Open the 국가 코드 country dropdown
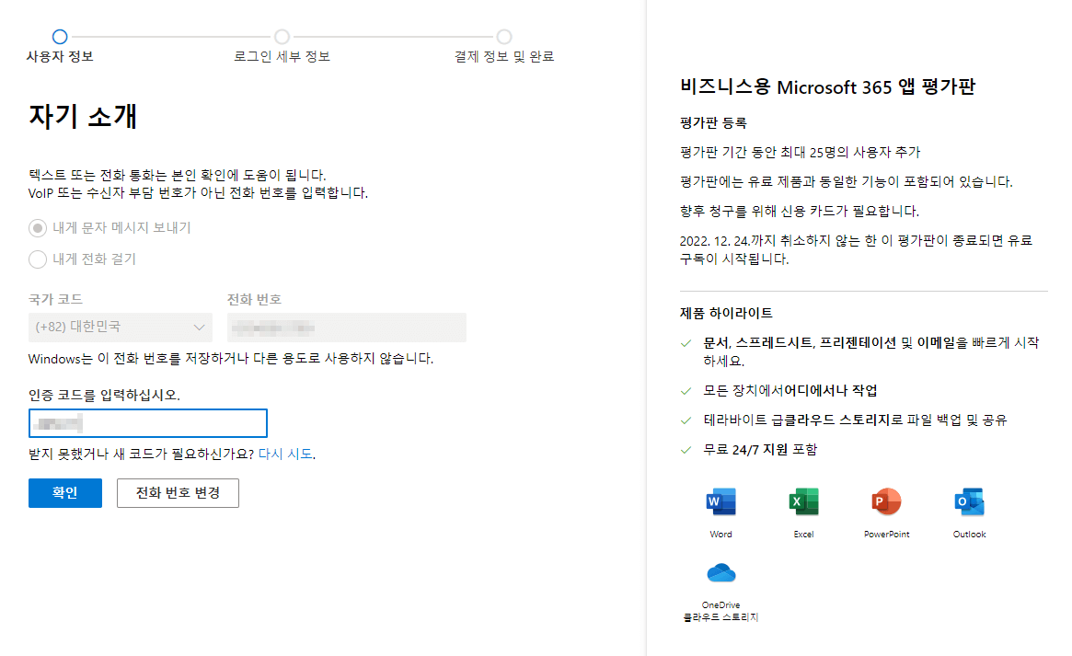Screen dimensions: 1072x656 pyautogui.click(x=120, y=327)
